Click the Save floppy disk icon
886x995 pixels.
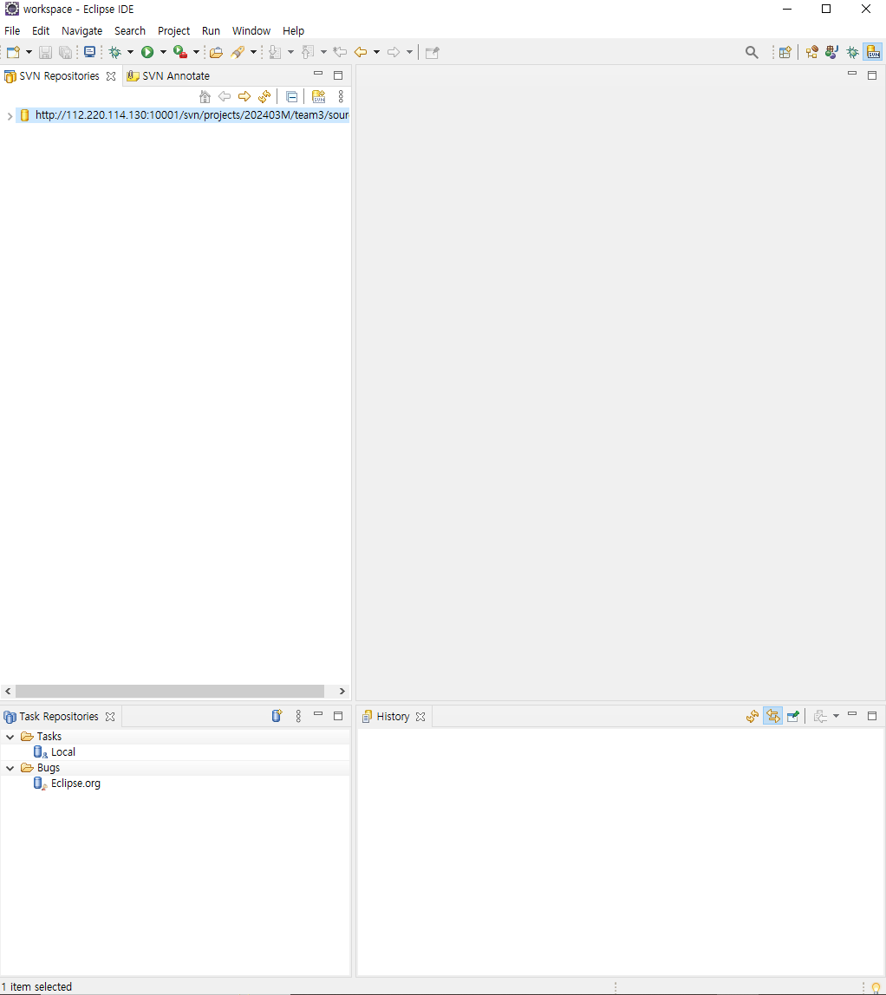tap(45, 53)
